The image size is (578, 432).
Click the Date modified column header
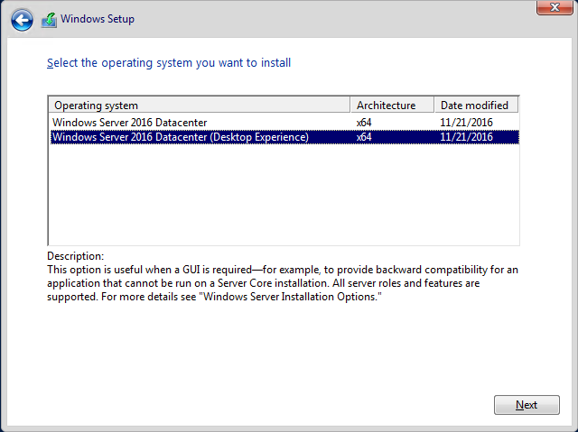pyautogui.click(x=476, y=106)
